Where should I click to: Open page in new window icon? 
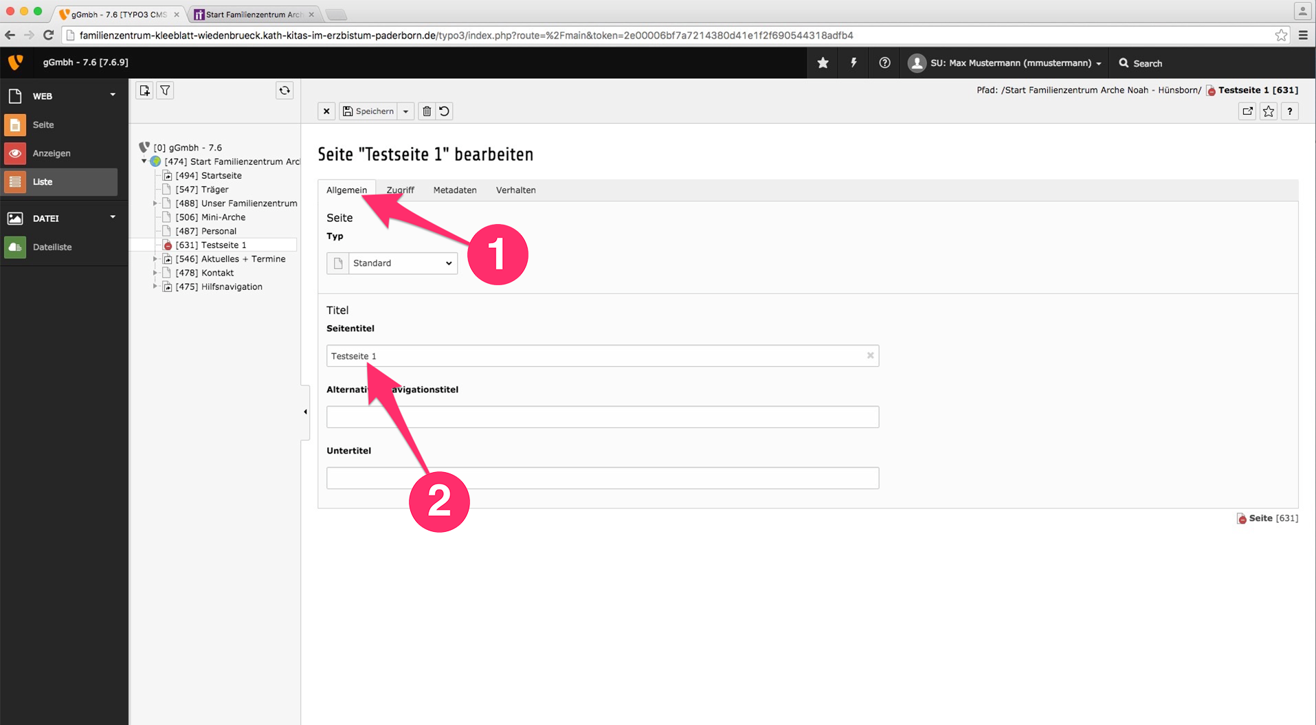1247,111
